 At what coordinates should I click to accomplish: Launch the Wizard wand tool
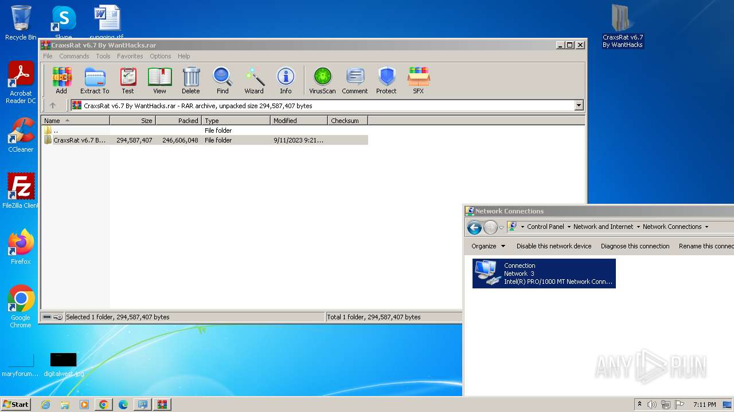(254, 80)
